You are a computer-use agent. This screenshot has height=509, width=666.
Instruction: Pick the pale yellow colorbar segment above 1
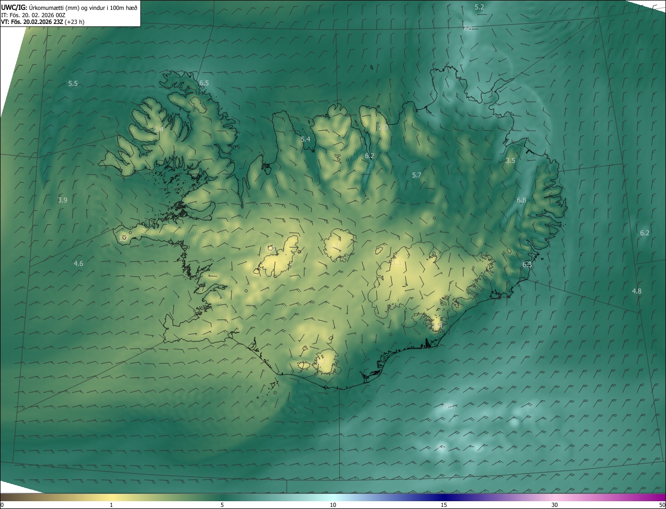coord(111,497)
